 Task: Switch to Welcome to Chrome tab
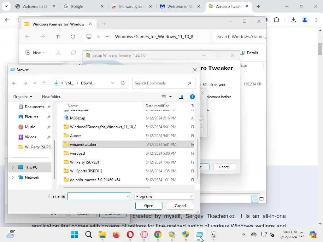[x=35, y=7]
